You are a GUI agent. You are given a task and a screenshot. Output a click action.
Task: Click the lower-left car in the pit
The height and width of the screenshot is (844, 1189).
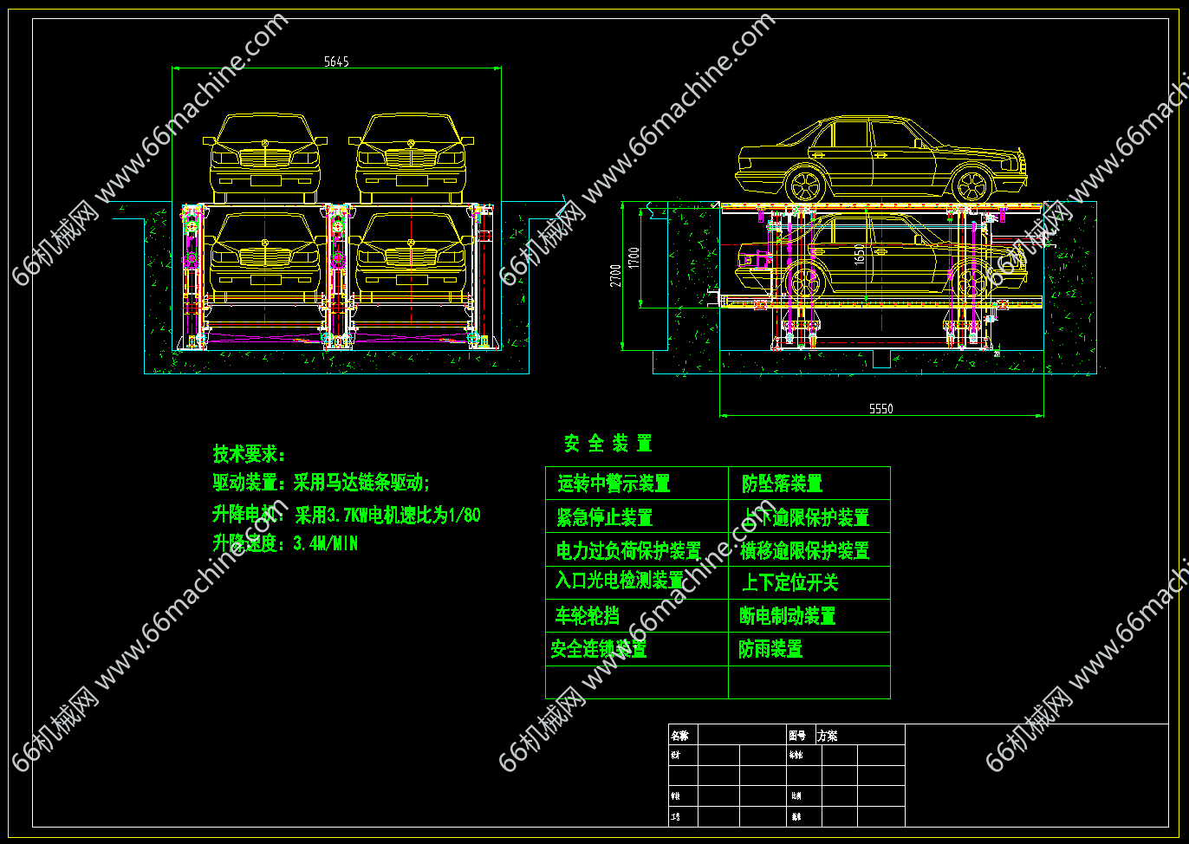(264, 251)
